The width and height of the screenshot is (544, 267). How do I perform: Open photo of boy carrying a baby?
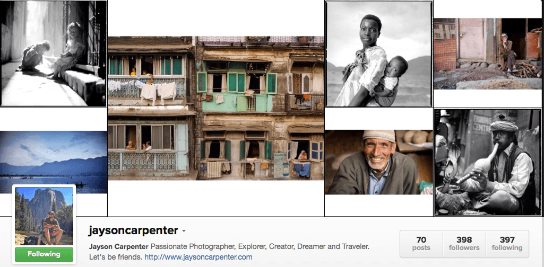379,54
